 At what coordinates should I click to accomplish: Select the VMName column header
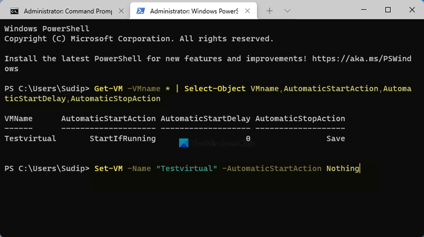(x=18, y=118)
